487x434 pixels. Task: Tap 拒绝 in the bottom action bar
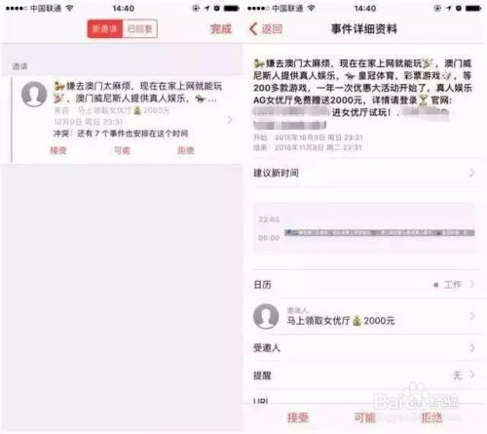431,417
